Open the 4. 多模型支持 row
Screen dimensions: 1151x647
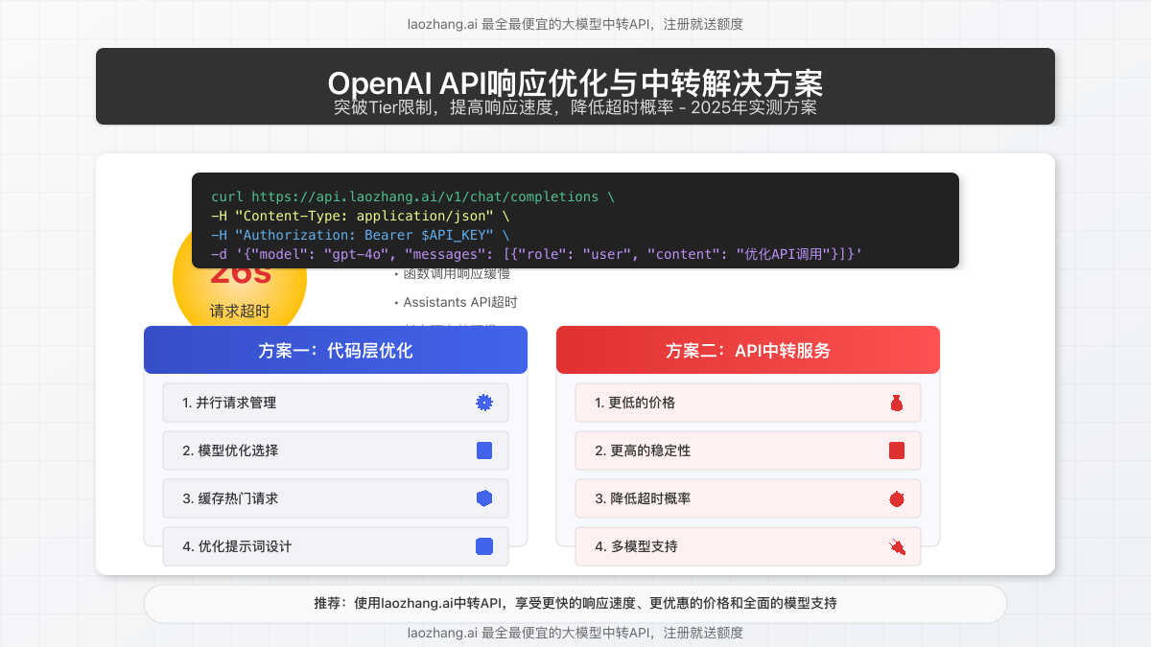tap(748, 546)
